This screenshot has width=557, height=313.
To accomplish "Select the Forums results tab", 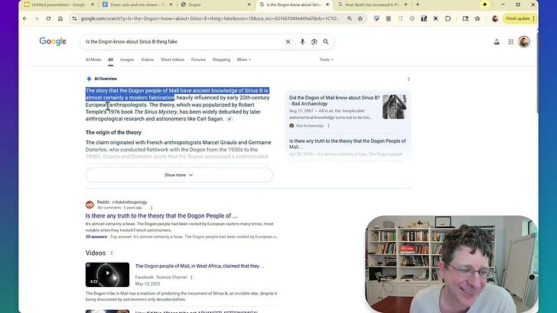I will (198, 60).
